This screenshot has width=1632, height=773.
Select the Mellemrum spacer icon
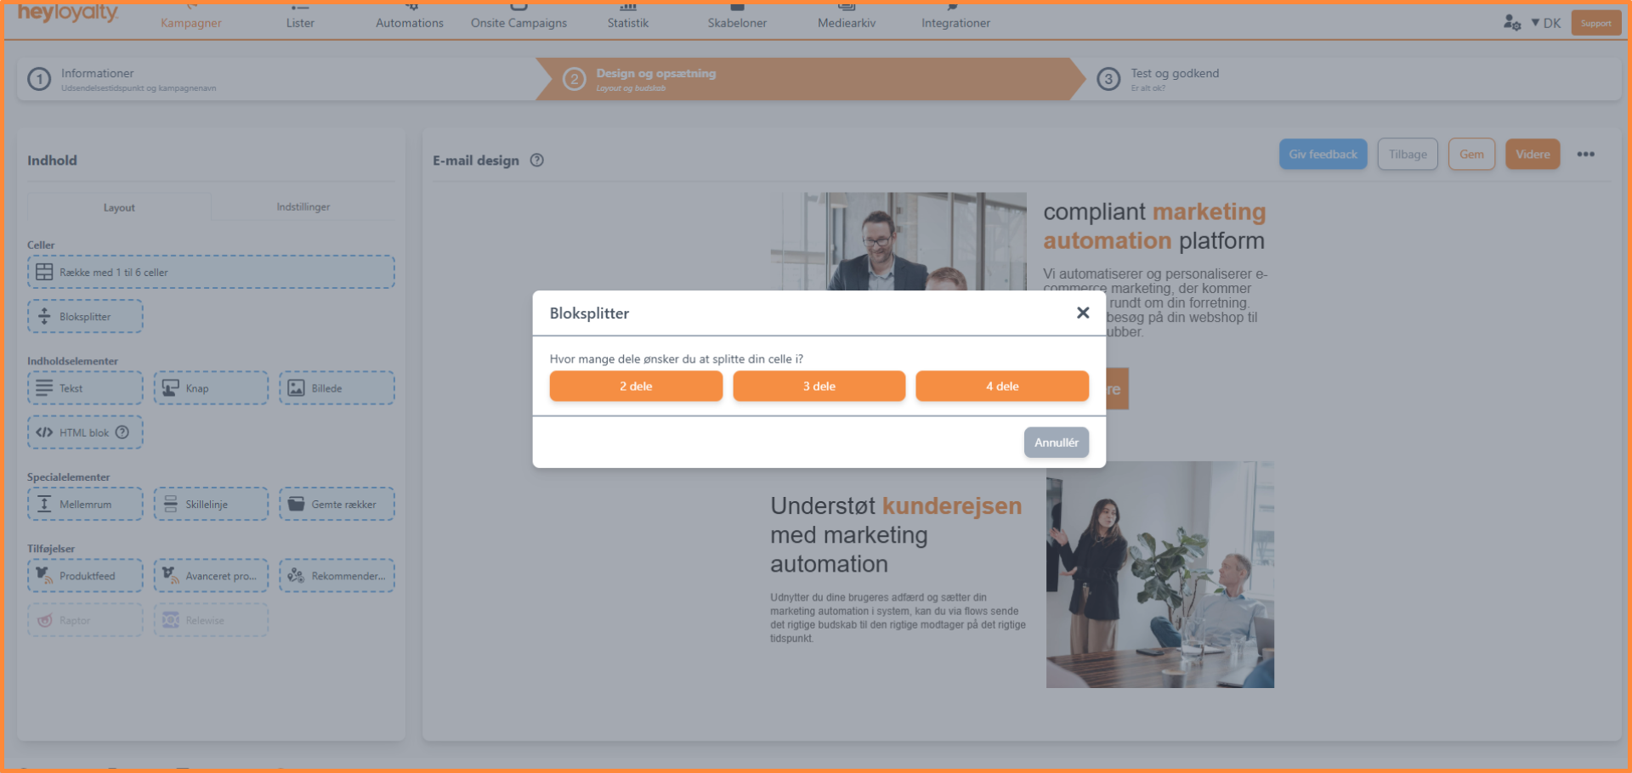[45, 505]
